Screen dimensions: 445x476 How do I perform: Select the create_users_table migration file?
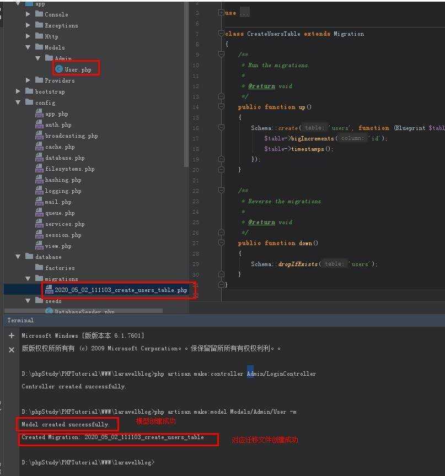(121, 290)
